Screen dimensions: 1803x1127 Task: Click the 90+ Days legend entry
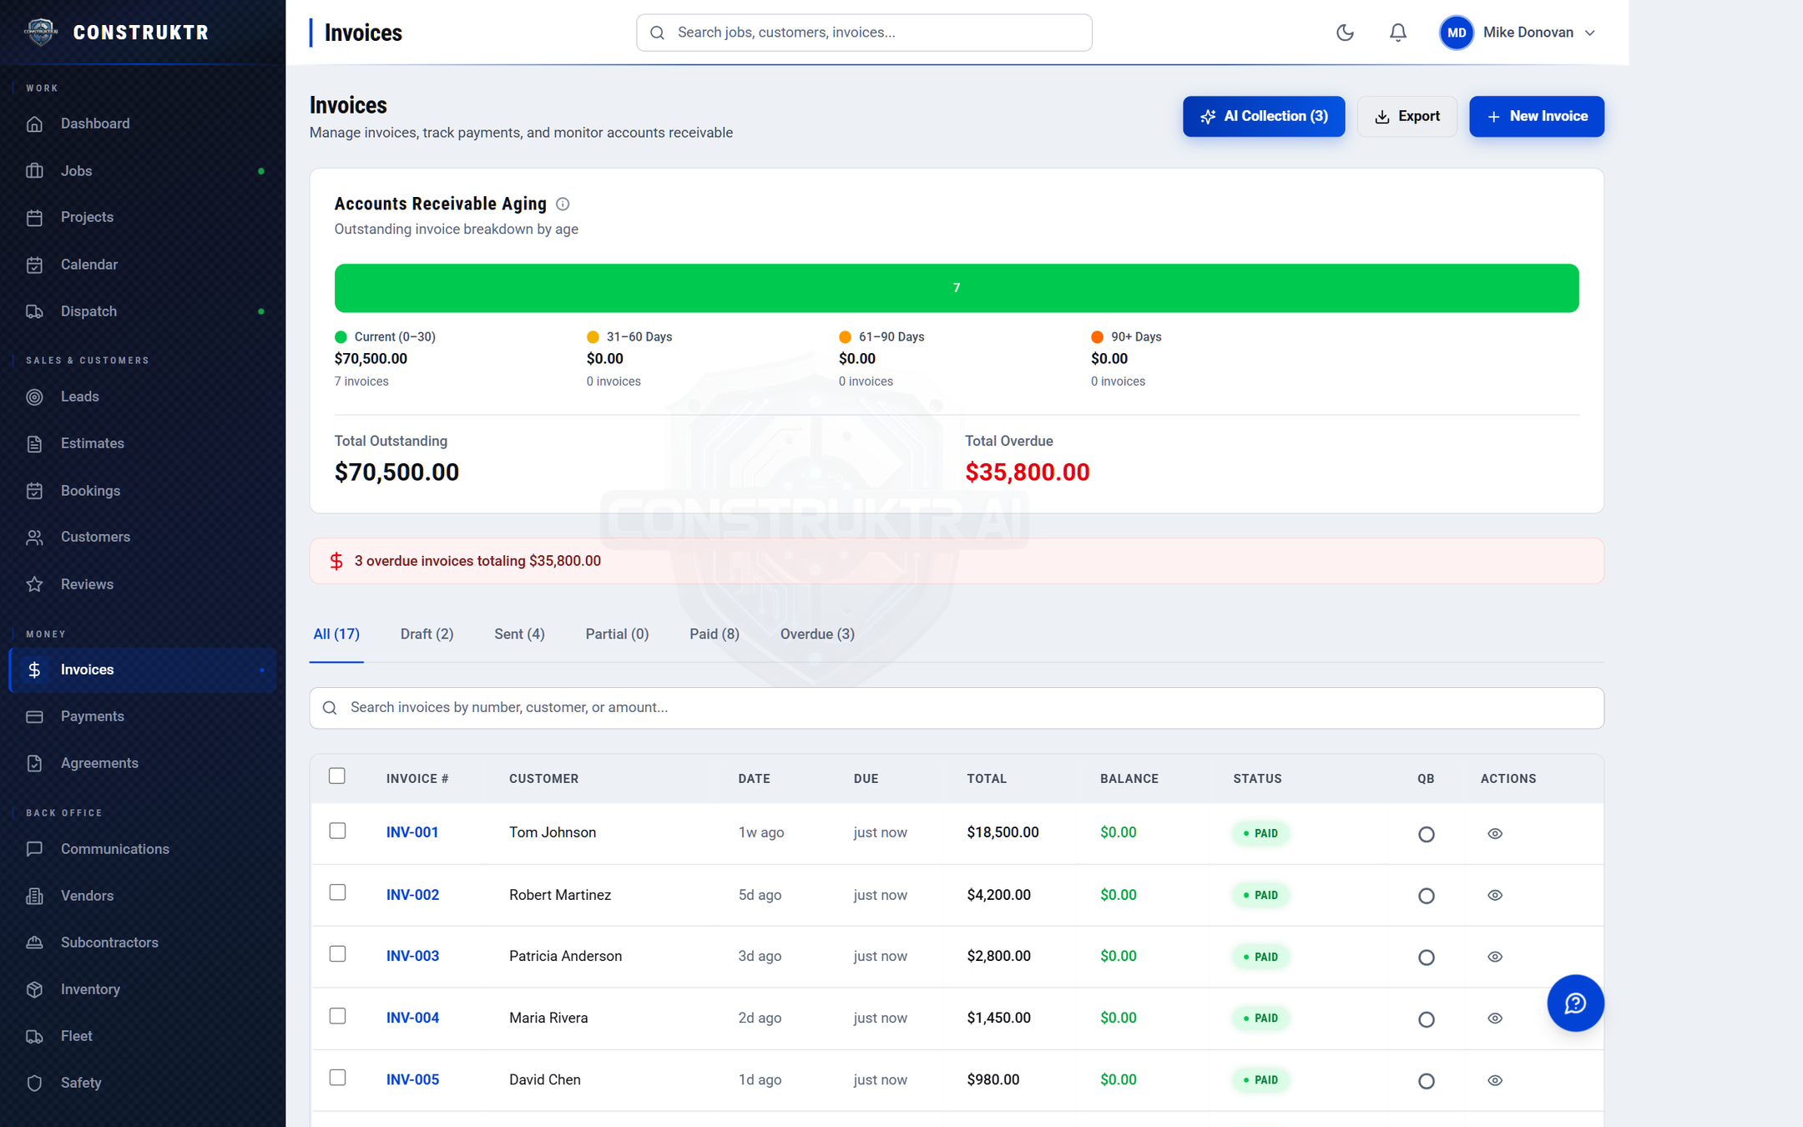pos(1126,337)
